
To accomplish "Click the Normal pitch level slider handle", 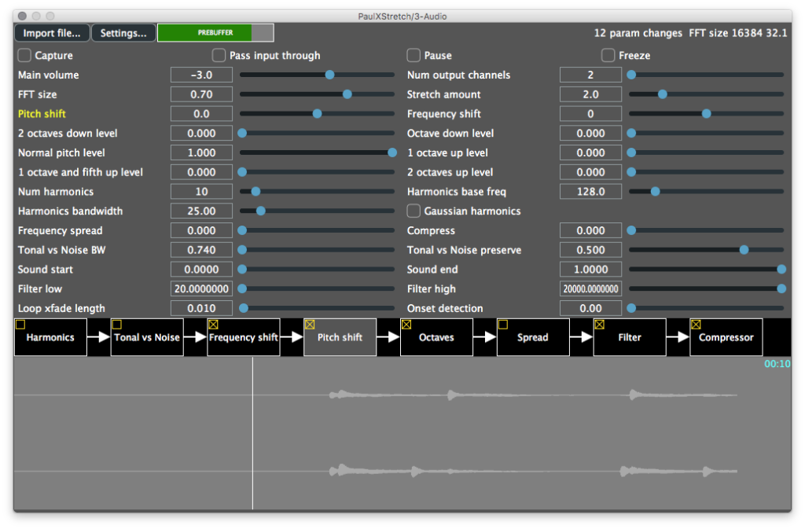I will (x=392, y=153).
